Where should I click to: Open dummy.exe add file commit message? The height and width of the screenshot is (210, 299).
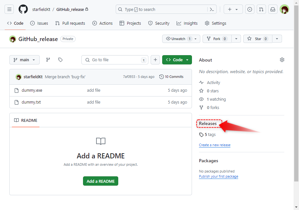coord(94,90)
